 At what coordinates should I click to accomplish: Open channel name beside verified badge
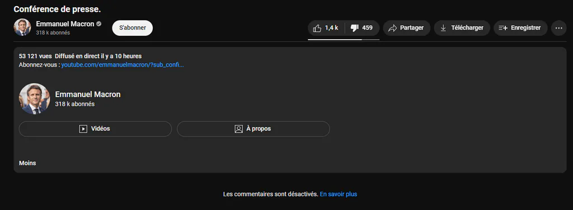click(x=65, y=24)
